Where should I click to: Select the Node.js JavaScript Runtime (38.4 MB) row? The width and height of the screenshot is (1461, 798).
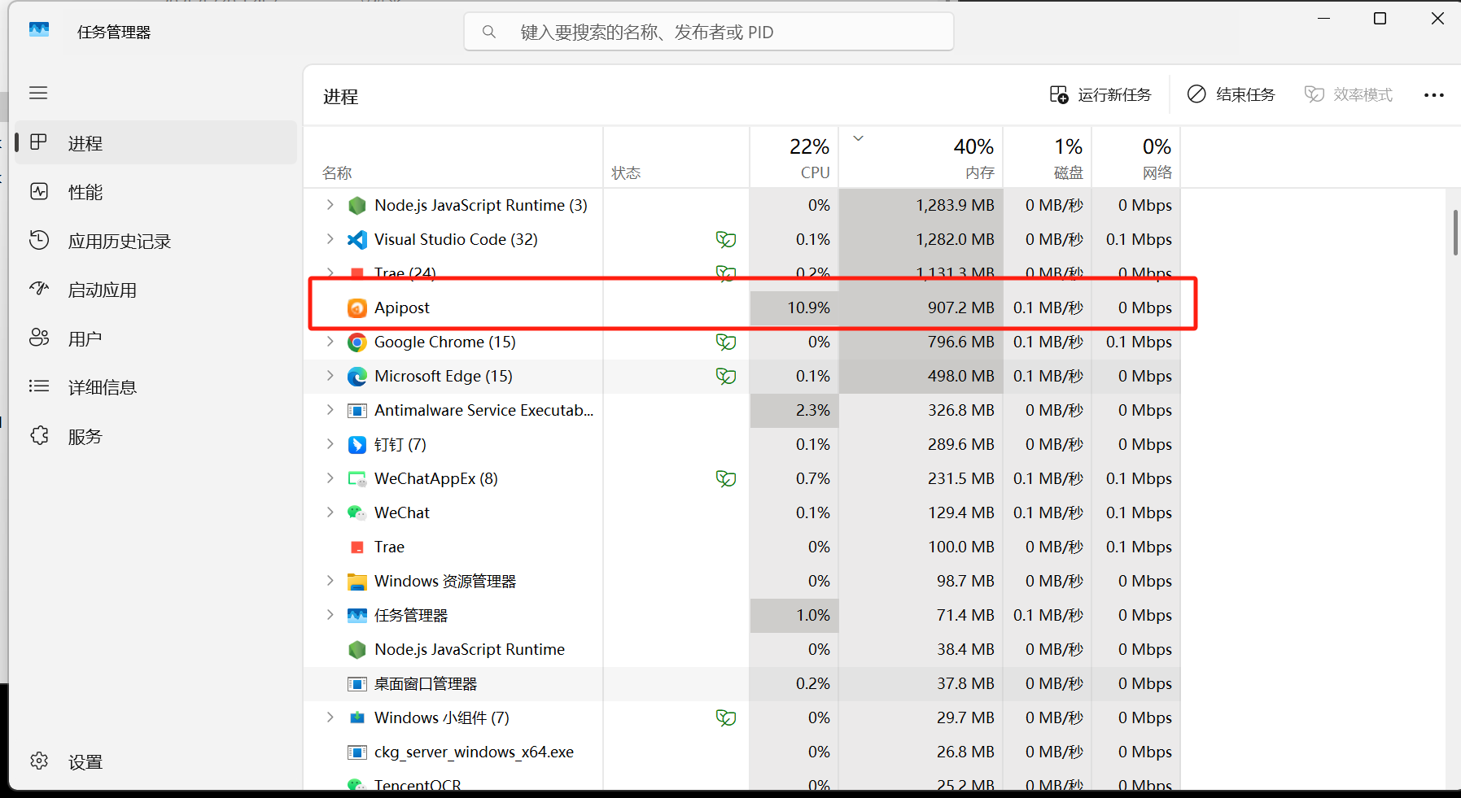pyautogui.click(x=741, y=650)
